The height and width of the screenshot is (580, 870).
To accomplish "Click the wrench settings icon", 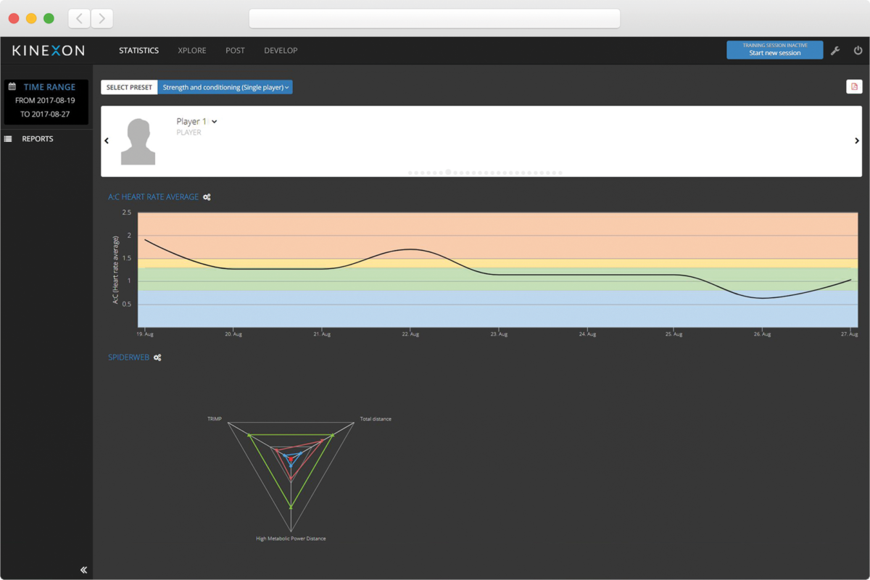I will tap(835, 51).
